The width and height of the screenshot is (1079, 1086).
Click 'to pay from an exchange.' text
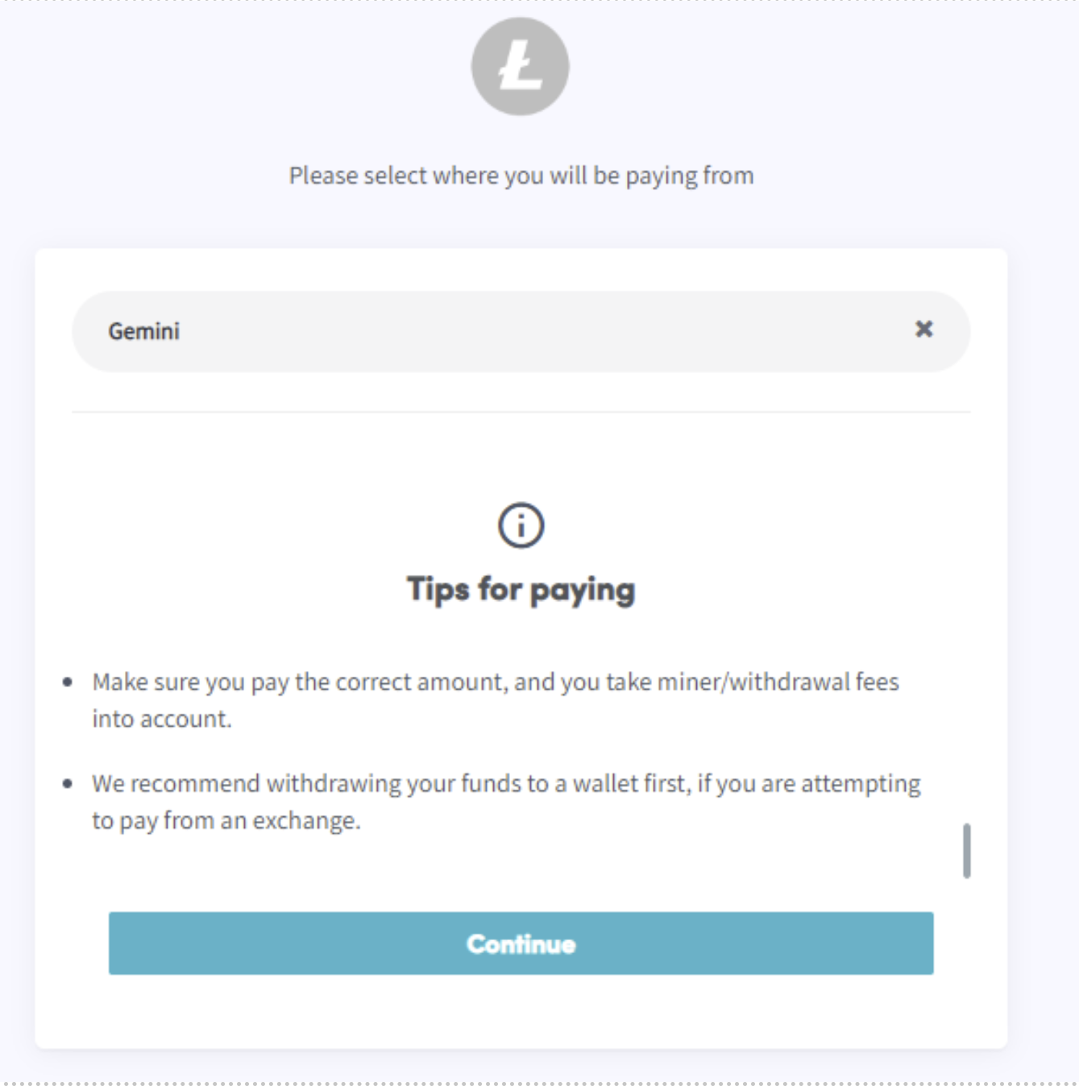click(226, 821)
